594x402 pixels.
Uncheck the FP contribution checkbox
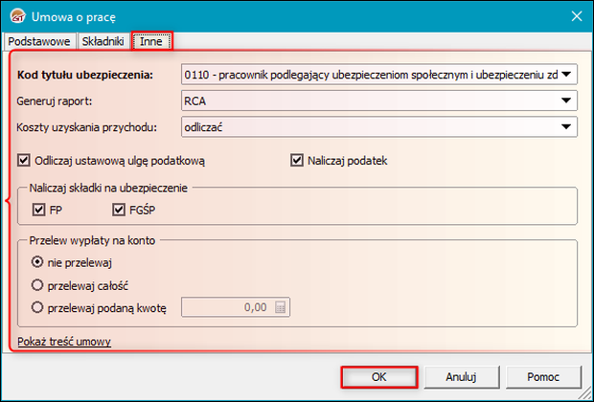(38, 211)
